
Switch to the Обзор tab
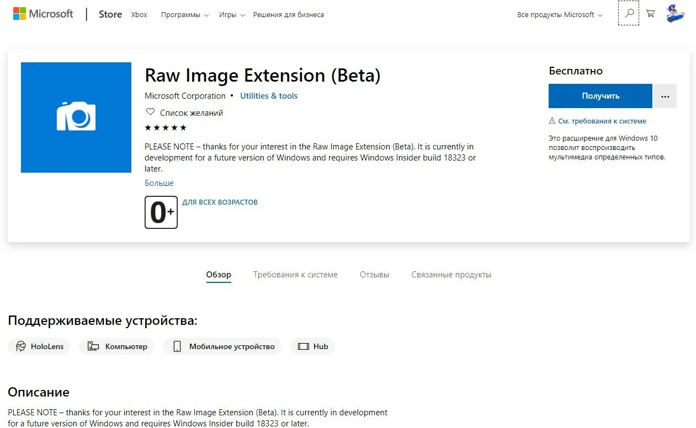pos(219,275)
